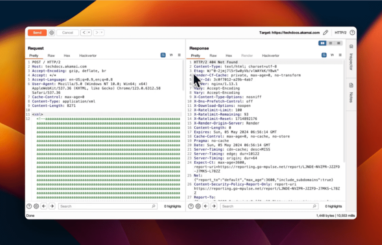Click the help icon beside Request search

click(29, 206)
